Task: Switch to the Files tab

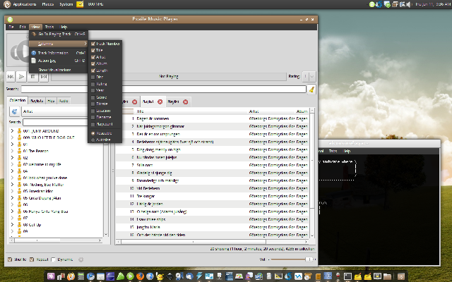Action: 51,101
